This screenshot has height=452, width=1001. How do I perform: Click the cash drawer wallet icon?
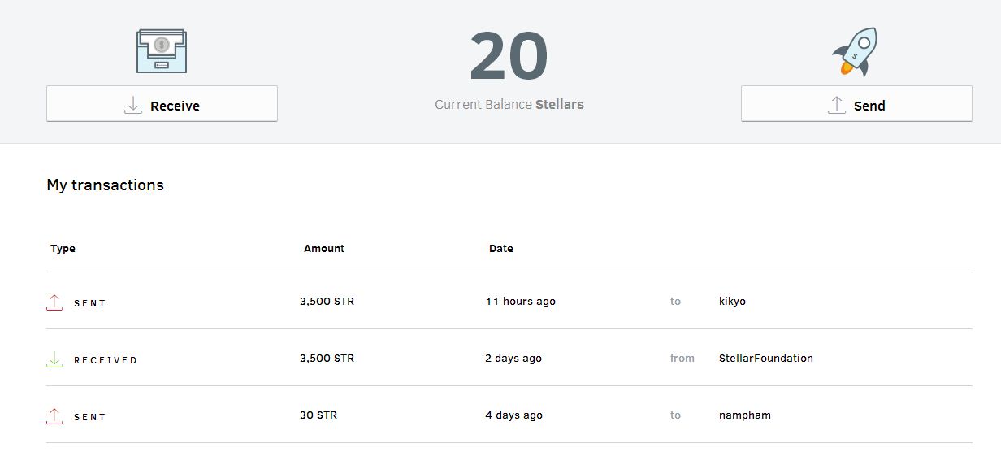point(162,51)
